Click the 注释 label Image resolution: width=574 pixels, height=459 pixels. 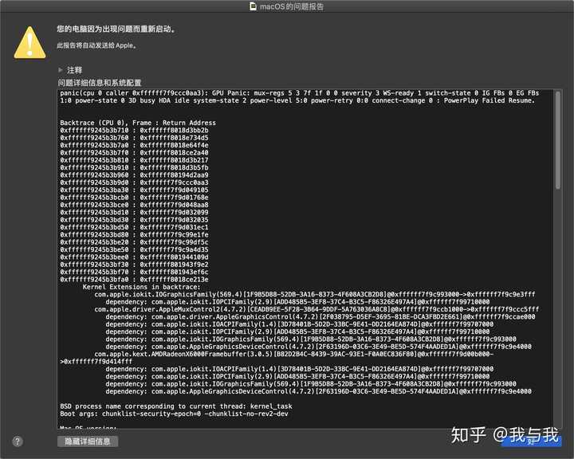pyautogui.click(x=74, y=70)
